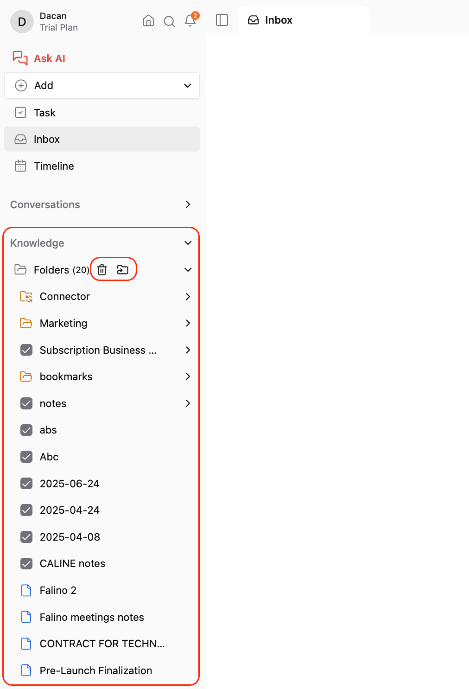Viewport: 469px width, 689px height.
Task: Uncheck the 2025-04-08 checkbox
Action: click(x=26, y=536)
